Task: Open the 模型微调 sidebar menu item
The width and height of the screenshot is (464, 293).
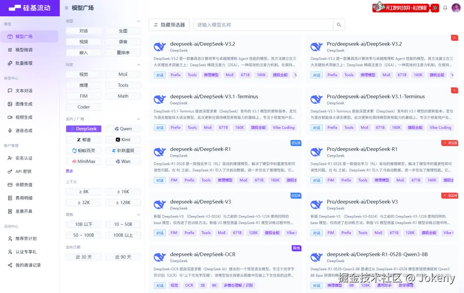Action: coord(30,50)
